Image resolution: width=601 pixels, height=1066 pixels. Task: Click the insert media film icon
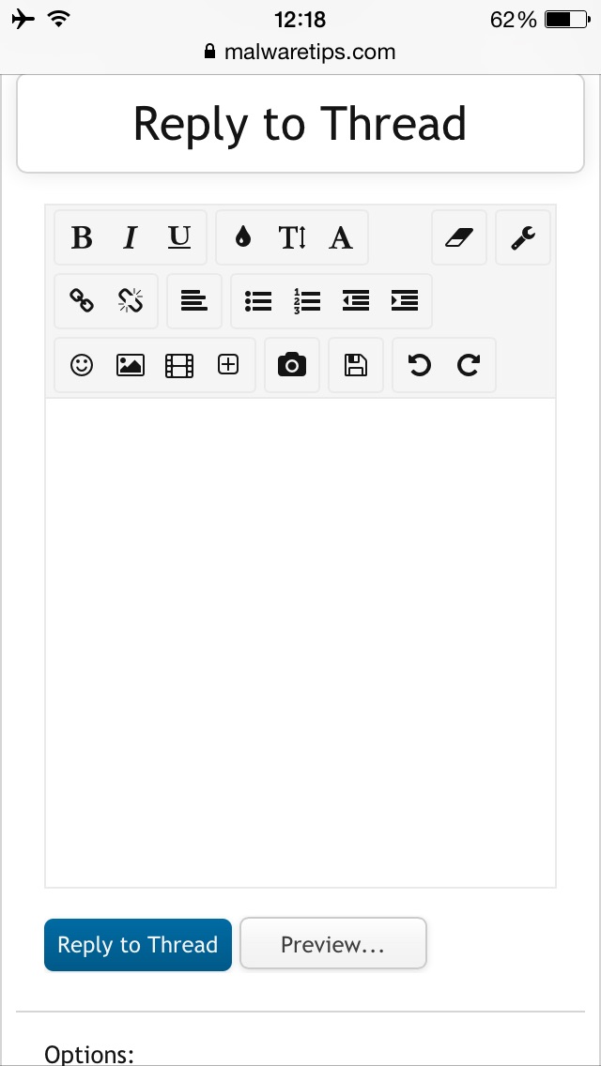179,365
